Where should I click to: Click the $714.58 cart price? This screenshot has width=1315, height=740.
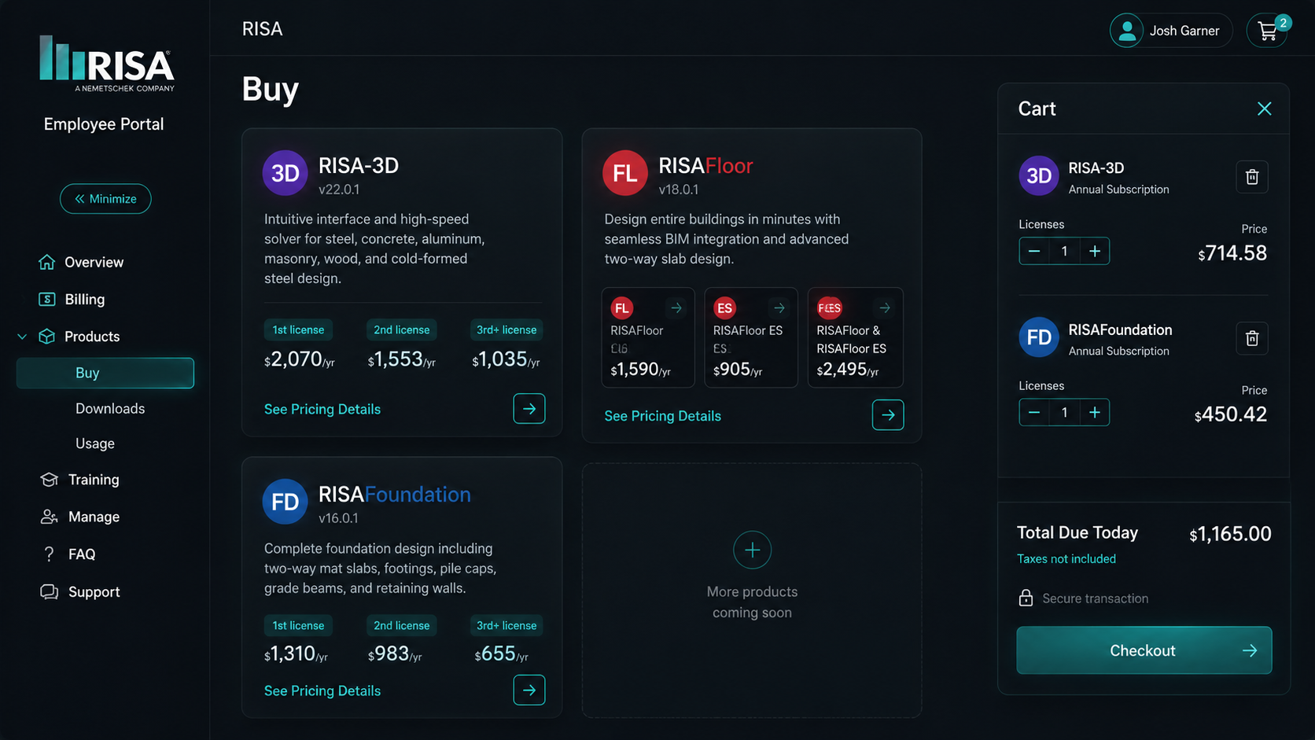(1232, 253)
